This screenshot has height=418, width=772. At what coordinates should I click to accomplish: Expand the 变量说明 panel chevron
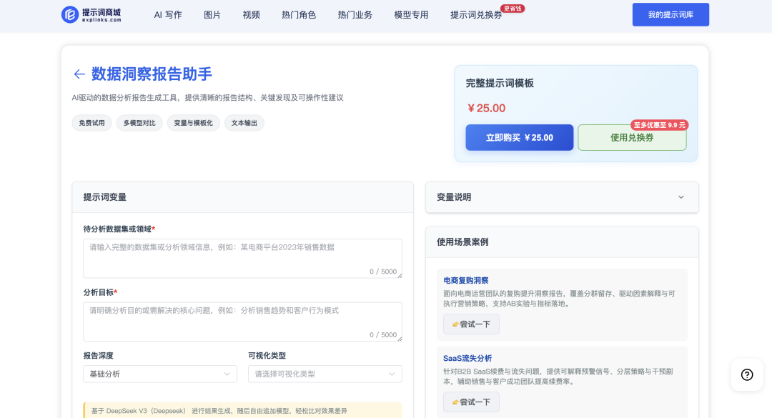coord(681,197)
